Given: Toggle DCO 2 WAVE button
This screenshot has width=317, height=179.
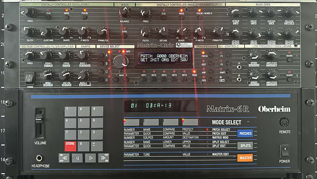Looking at the screenshot, I should [181, 18].
